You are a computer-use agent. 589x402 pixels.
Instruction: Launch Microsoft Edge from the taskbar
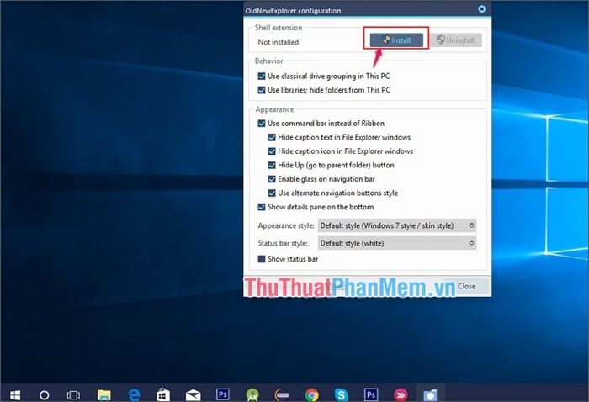[134, 395]
